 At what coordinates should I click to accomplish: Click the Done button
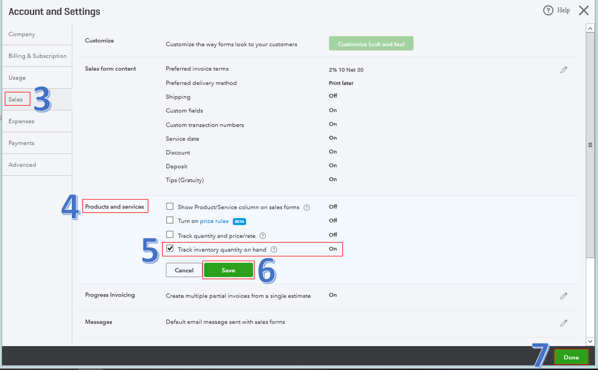[x=571, y=357]
